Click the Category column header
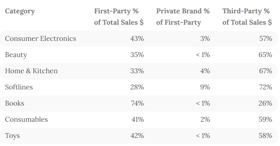This screenshot has width=280, height=146. (20, 11)
